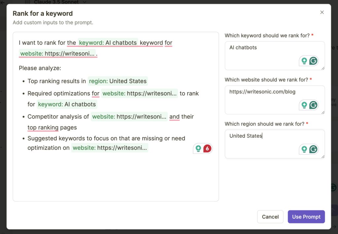
Task: Click 'Which website should we rank for?' label
Action: pos(266,80)
